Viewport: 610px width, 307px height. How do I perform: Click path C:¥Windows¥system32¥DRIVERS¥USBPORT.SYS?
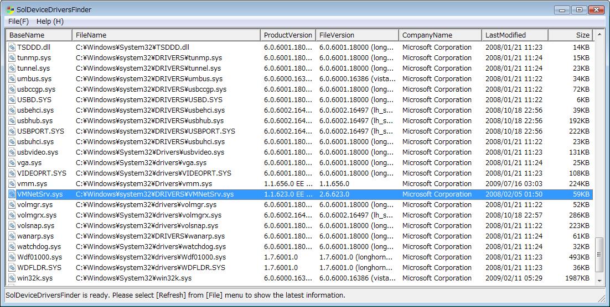pyautogui.click(x=156, y=131)
